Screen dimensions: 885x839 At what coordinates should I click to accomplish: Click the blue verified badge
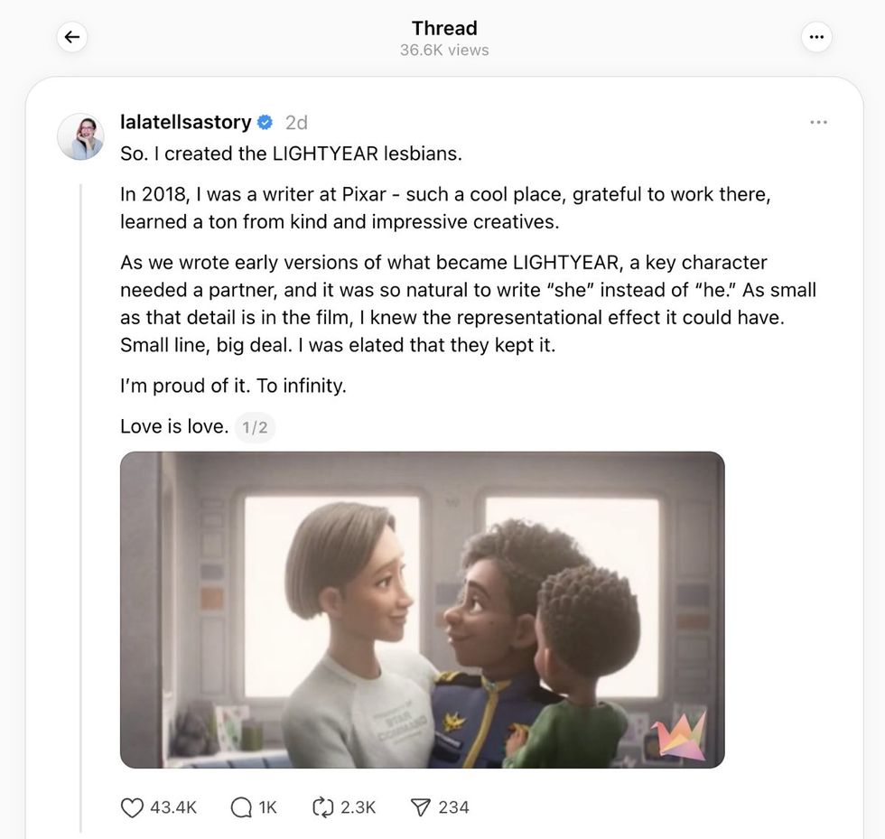tap(265, 122)
